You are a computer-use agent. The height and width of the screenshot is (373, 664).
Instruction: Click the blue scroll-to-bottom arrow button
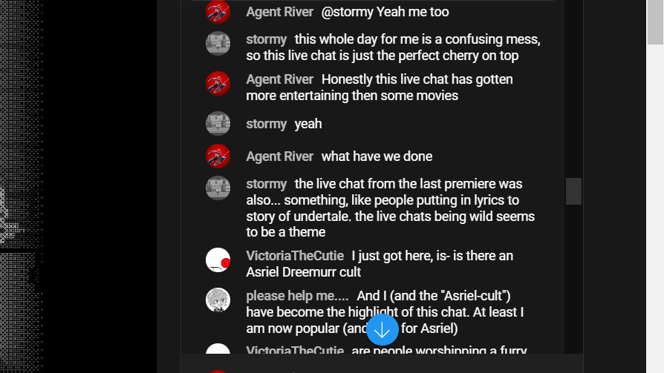383,329
